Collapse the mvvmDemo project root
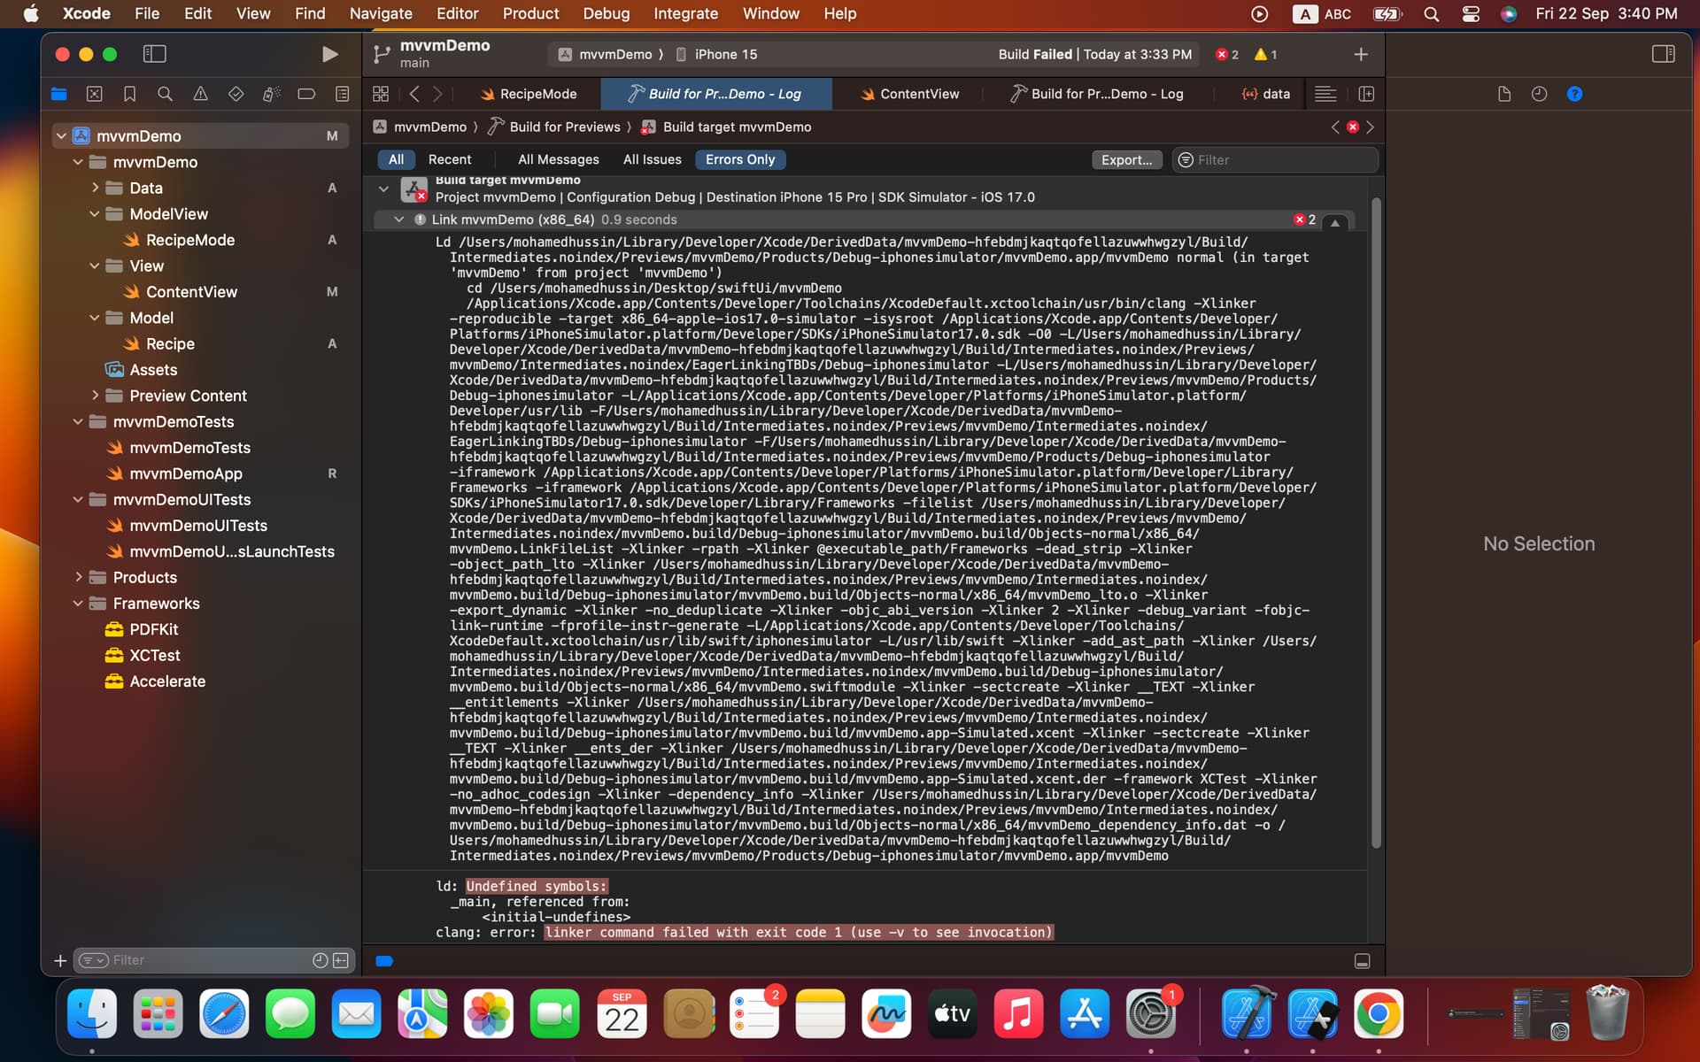The image size is (1700, 1062). coord(61,135)
